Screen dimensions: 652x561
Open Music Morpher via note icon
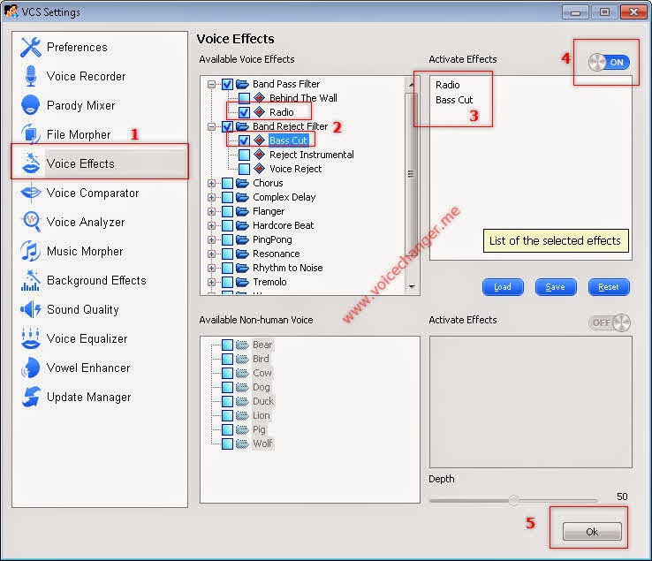[31, 251]
